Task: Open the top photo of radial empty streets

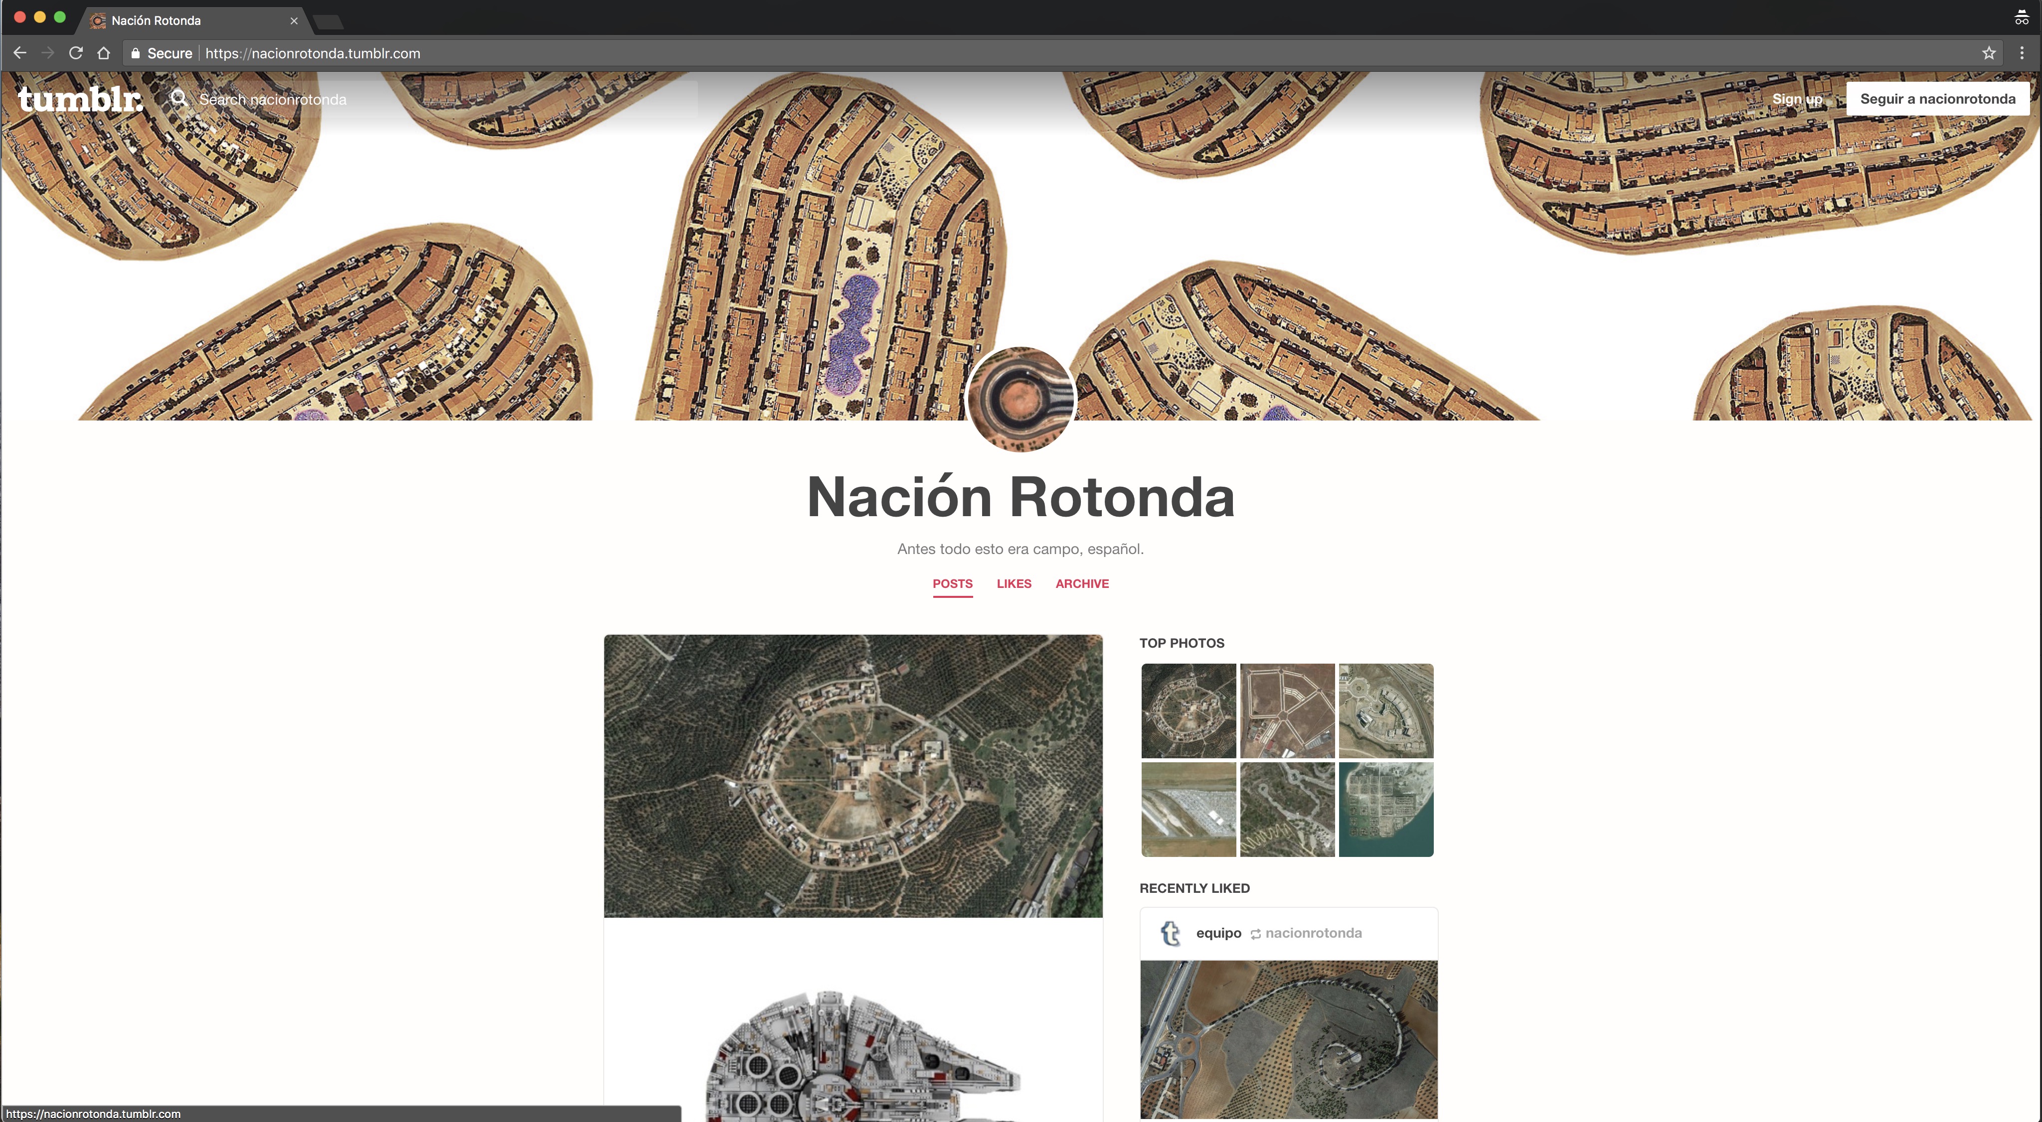Action: [x=1287, y=711]
